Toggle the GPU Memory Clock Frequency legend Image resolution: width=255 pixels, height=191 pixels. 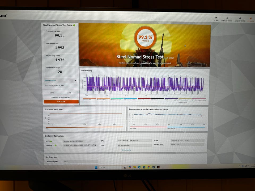[x=185, y=99]
